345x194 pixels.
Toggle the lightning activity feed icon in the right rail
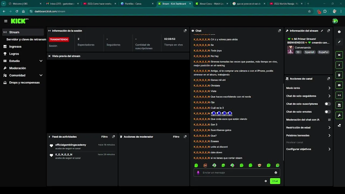[x=339, y=65]
